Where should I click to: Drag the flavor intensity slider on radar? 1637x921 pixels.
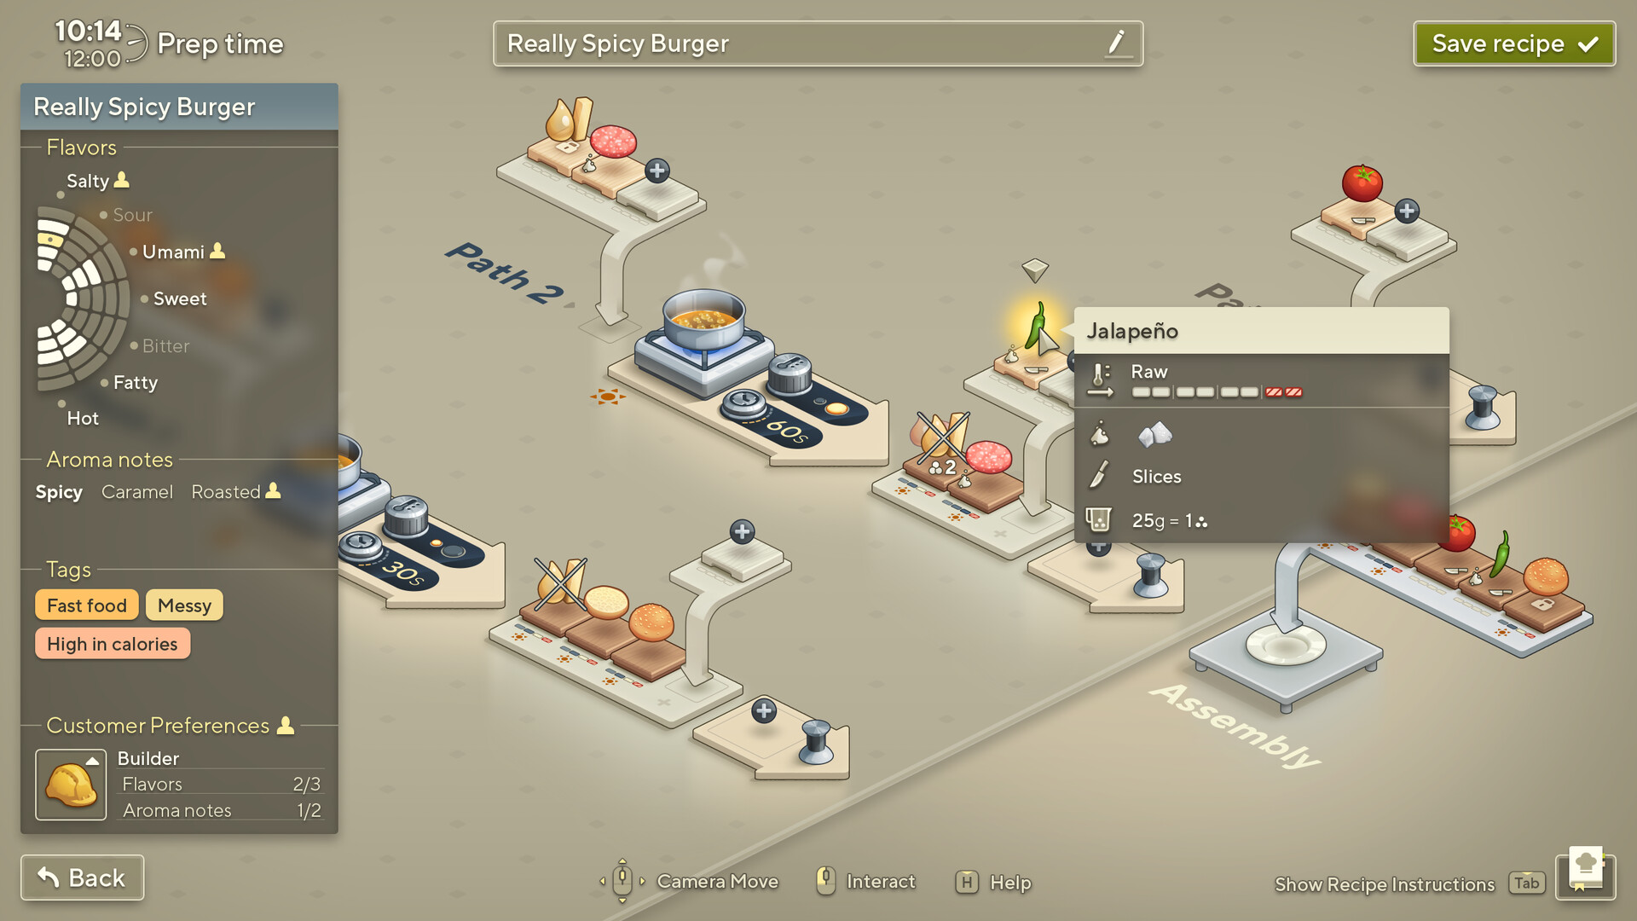(52, 240)
